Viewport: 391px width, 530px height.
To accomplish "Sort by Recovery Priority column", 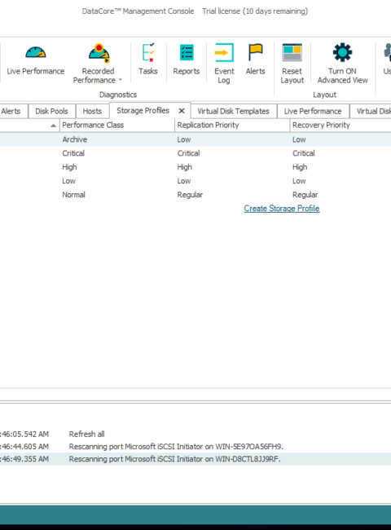I will tap(340, 125).
